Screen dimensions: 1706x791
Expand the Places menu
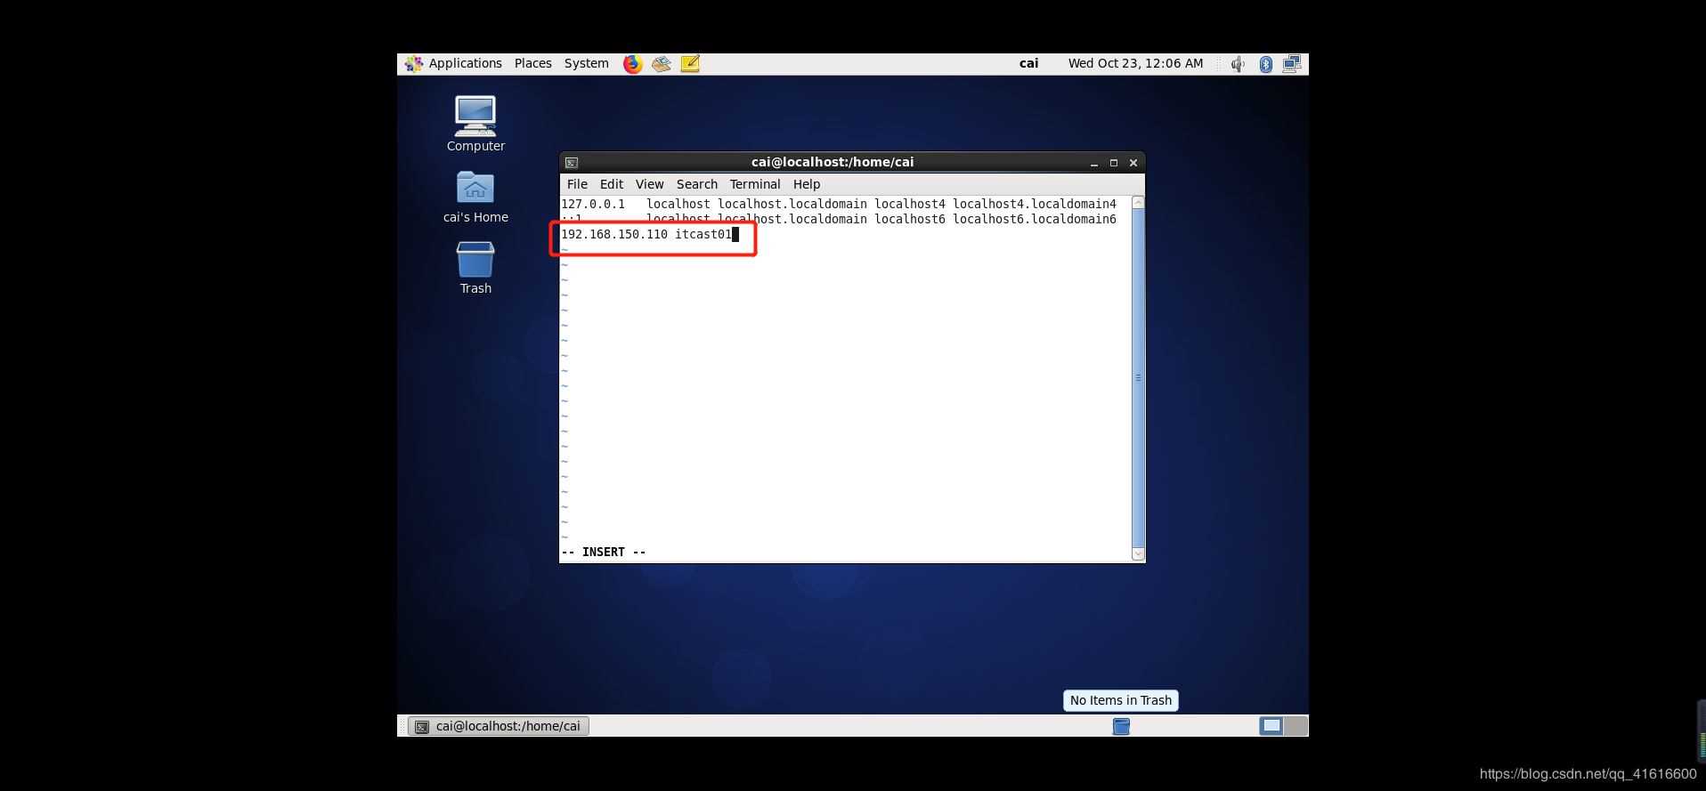532,64
